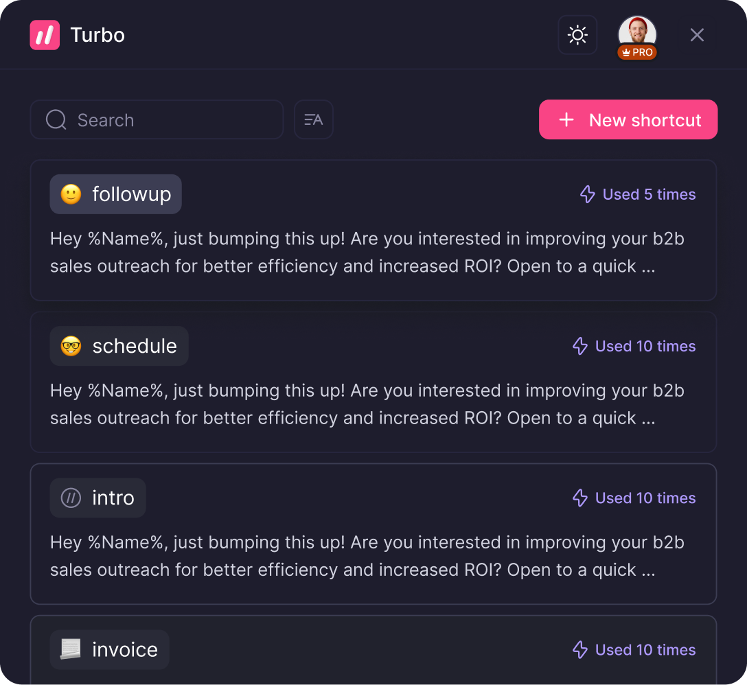Close the Turbo panel
This screenshot has height=685, width=747.
click(x=697, y=35)
